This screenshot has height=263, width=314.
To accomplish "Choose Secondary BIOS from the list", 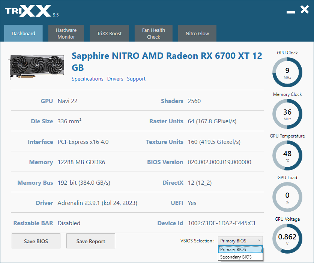I will [x=240, y=257].
